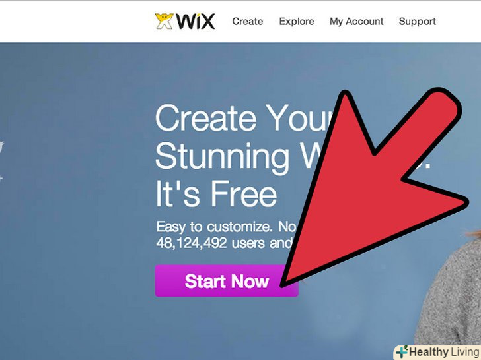Open the Support navigation link

pos(418,21)
